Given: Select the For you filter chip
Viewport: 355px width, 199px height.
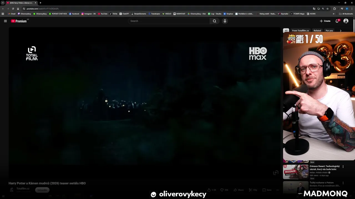Looking at the screenshot, I should (329, 31).
